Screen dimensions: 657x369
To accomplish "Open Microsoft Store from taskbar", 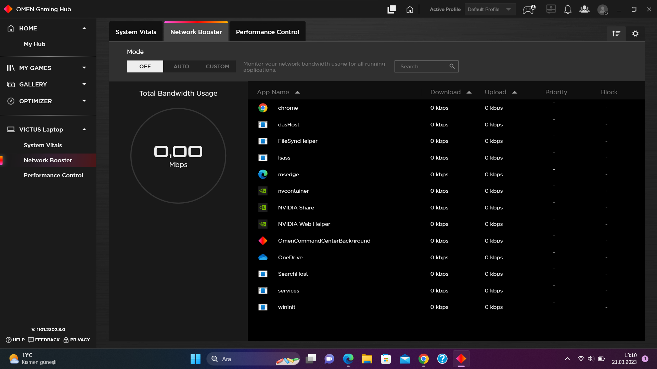I will click(x=386, y=359).
